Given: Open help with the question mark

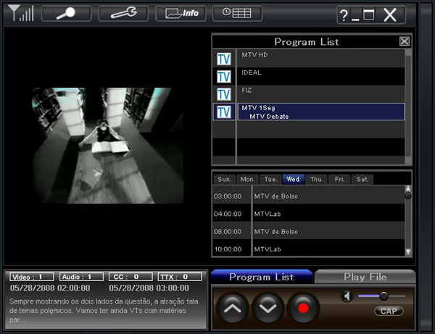Looking at the screenshot, I should pos(344,15).
